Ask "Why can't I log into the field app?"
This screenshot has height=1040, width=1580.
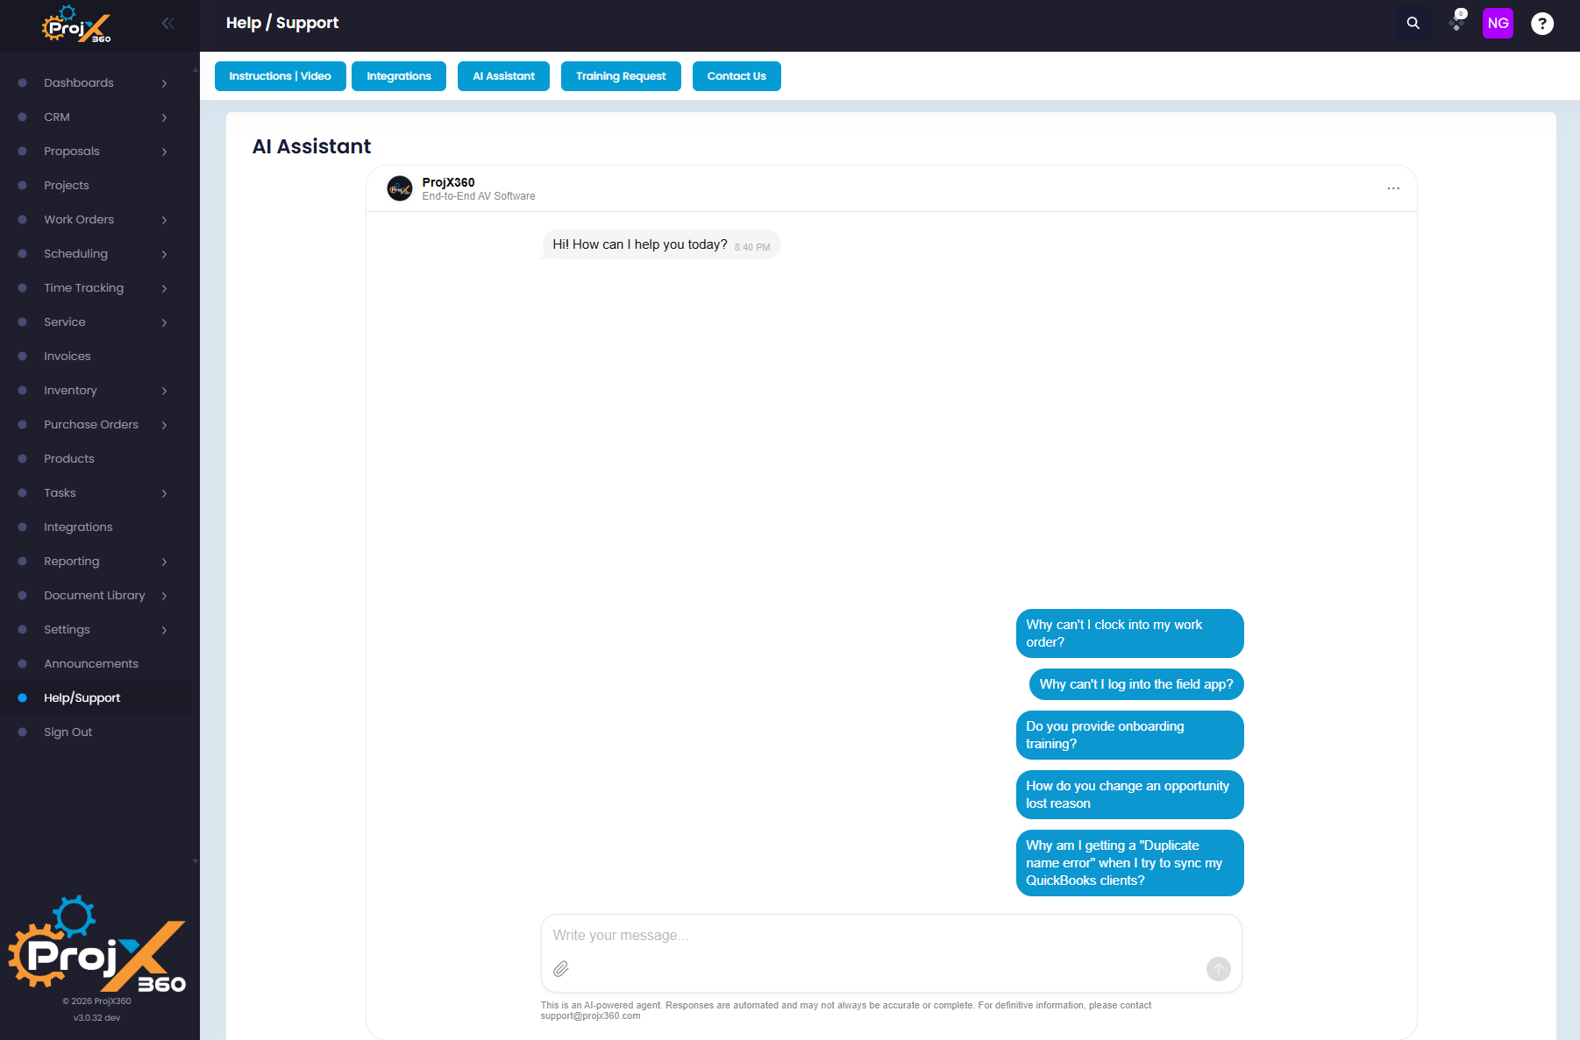(x=1136, y=684)
